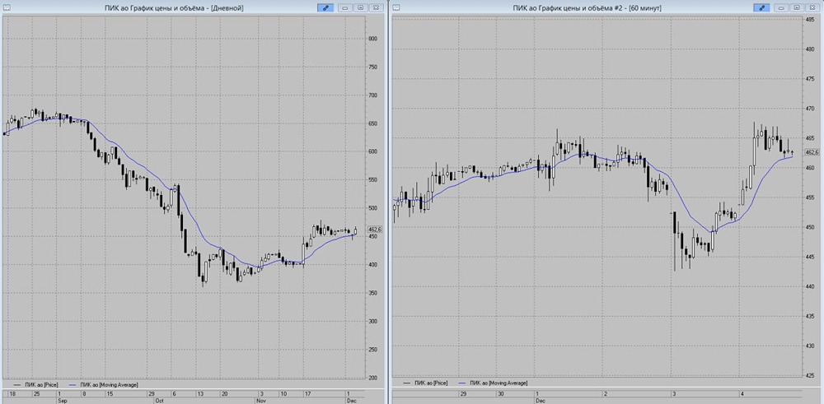
Task: Close the 60-minute chart window
Action: point(812,8)
